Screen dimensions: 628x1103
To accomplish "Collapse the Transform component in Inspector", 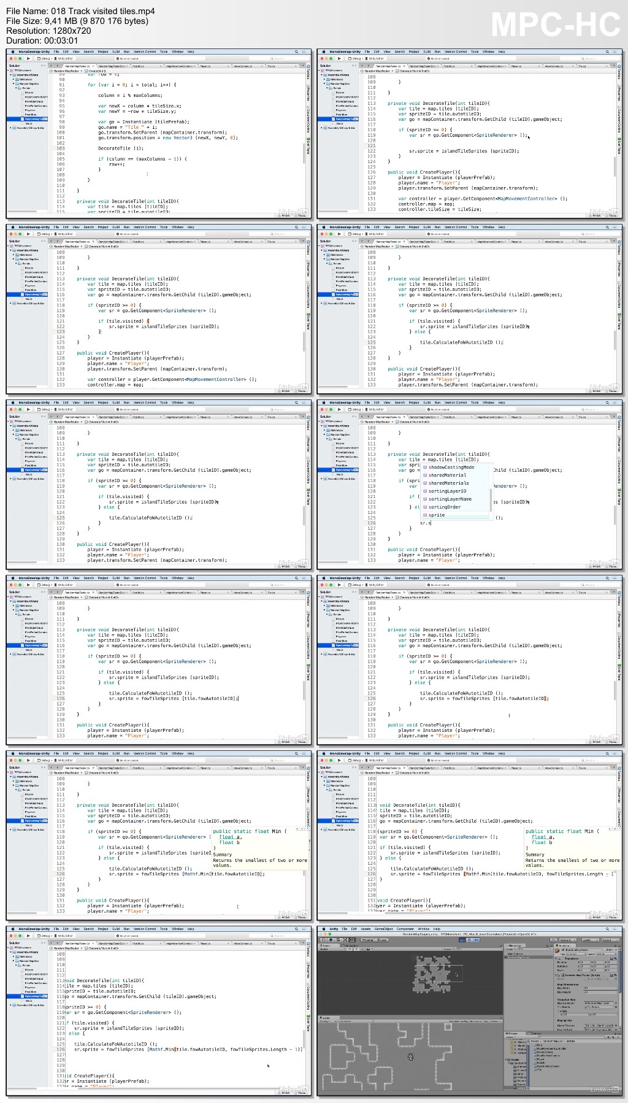I will pos(556,959).
